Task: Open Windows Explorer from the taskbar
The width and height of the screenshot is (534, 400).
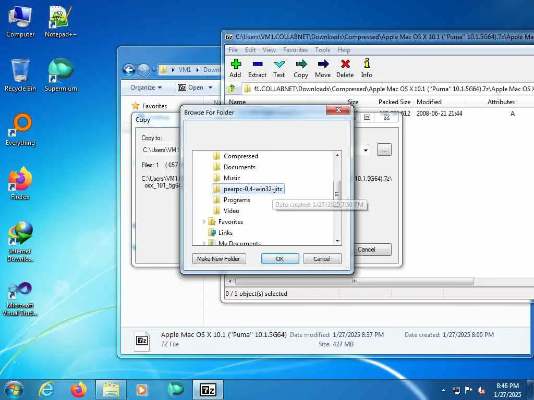Action: pyautogui.click(x=111, y=390)
